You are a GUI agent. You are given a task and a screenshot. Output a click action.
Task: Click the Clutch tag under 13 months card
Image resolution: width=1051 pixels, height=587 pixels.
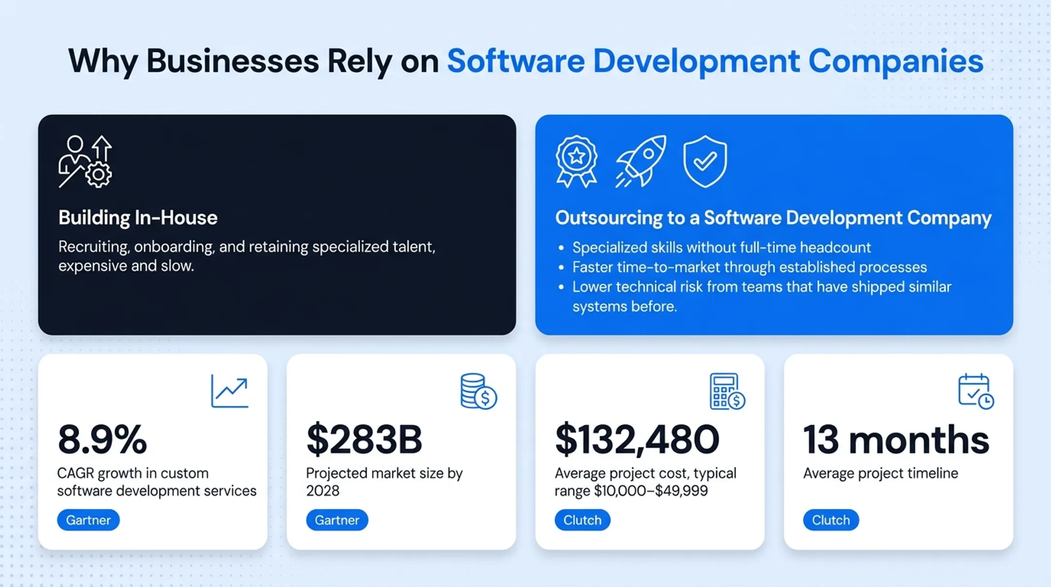pos(831,520)
